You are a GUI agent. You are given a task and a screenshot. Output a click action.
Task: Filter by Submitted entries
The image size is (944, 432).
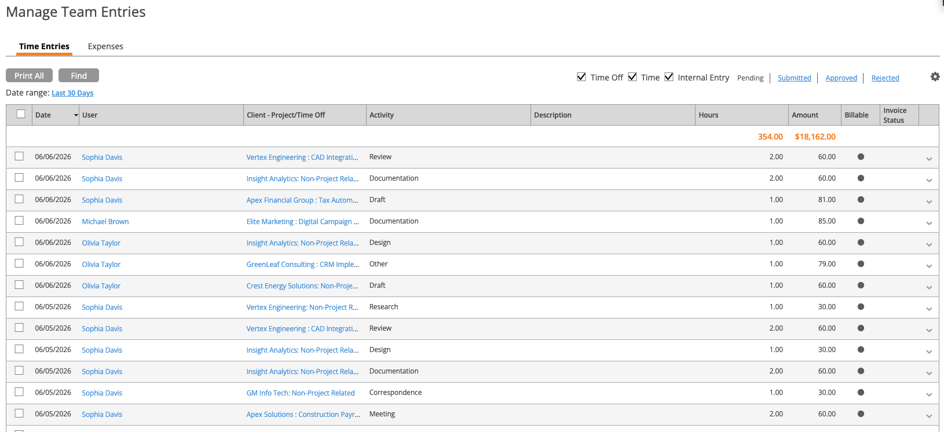[794, 78]
